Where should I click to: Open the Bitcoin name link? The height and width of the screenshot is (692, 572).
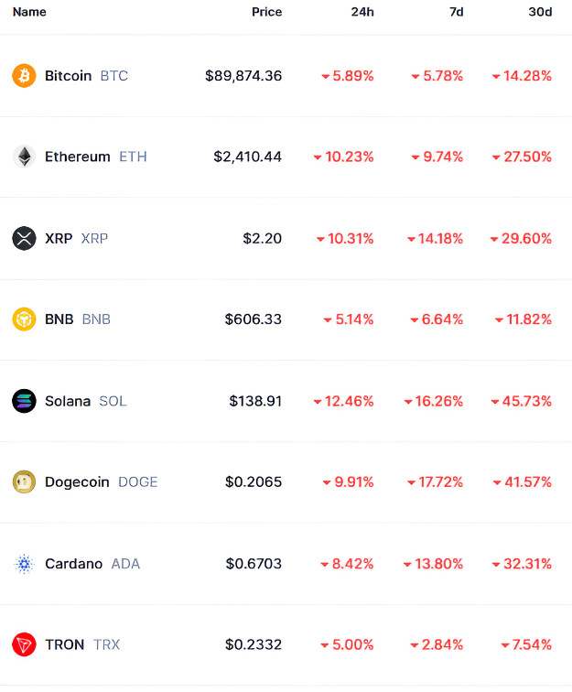pyautogui.click(x=68, y=76)
